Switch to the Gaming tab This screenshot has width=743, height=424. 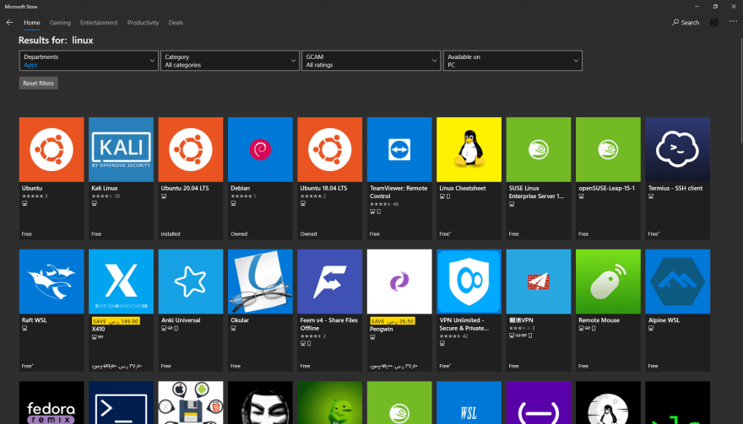(60, 23)
